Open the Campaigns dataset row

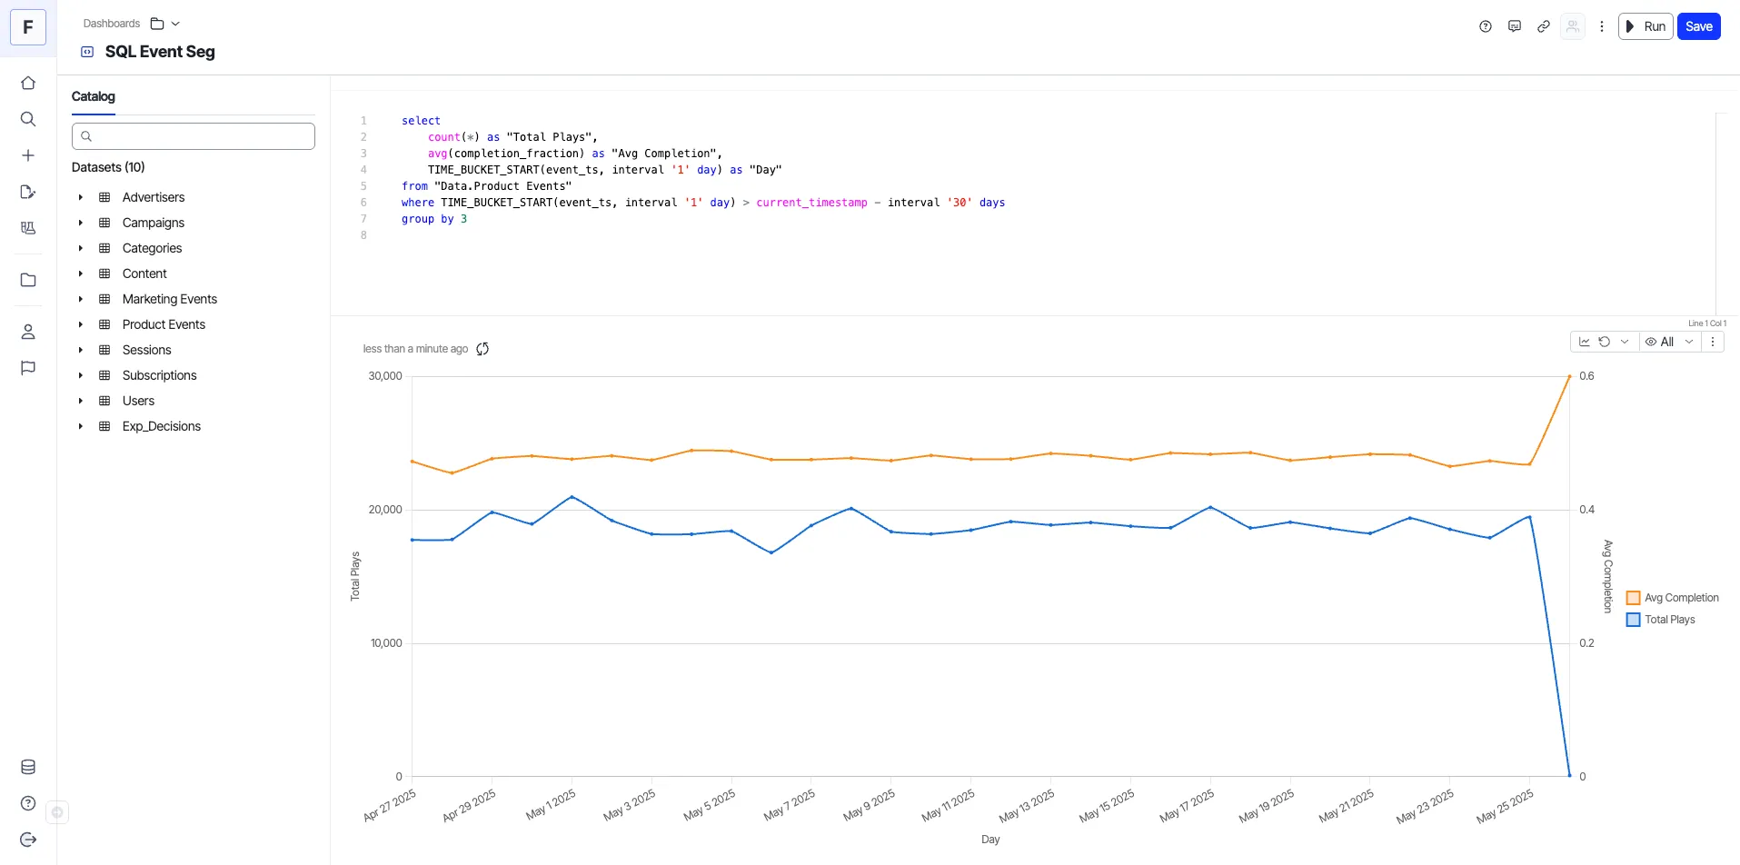pyautogui.click(x=194, y=223)
